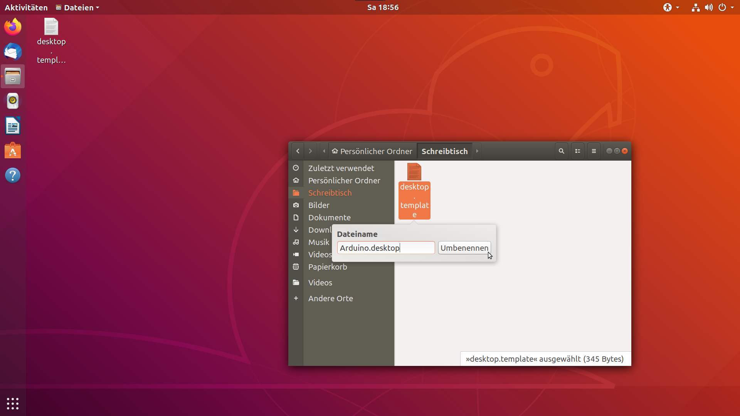
Task: Launch Thunderbird mail from the dock
Action: (x=13, y=52)
